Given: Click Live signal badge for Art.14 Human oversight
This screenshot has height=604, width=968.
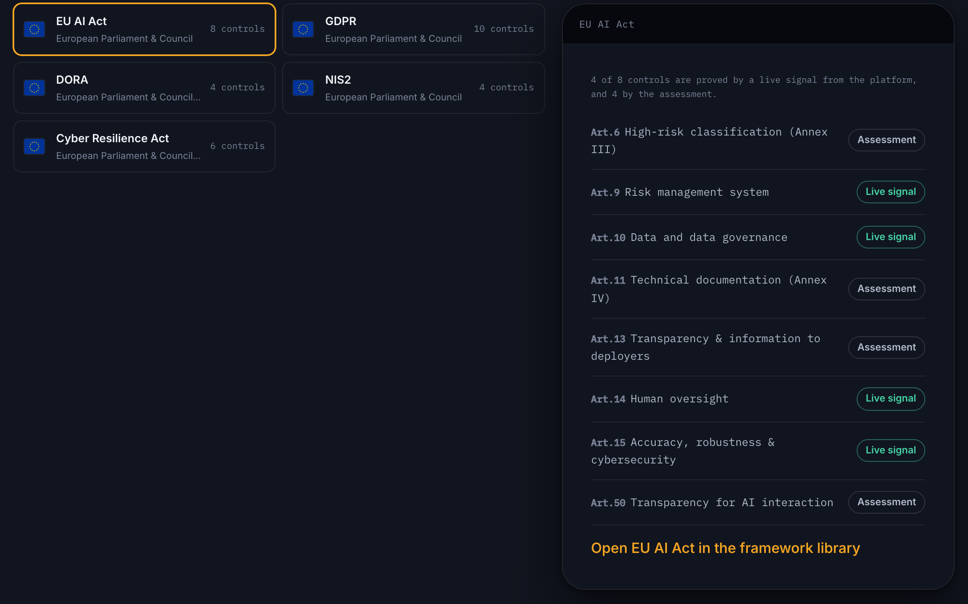Looking at the screenshot, I should pos(891,398).
